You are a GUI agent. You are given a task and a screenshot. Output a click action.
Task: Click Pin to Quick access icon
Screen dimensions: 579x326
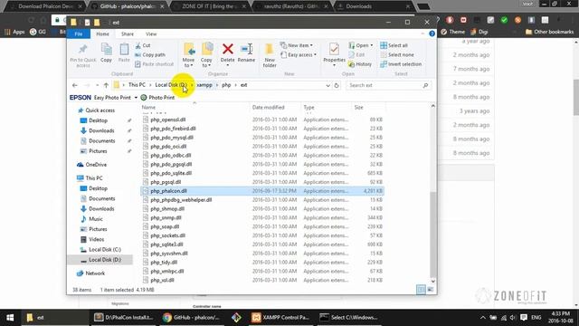82,54
